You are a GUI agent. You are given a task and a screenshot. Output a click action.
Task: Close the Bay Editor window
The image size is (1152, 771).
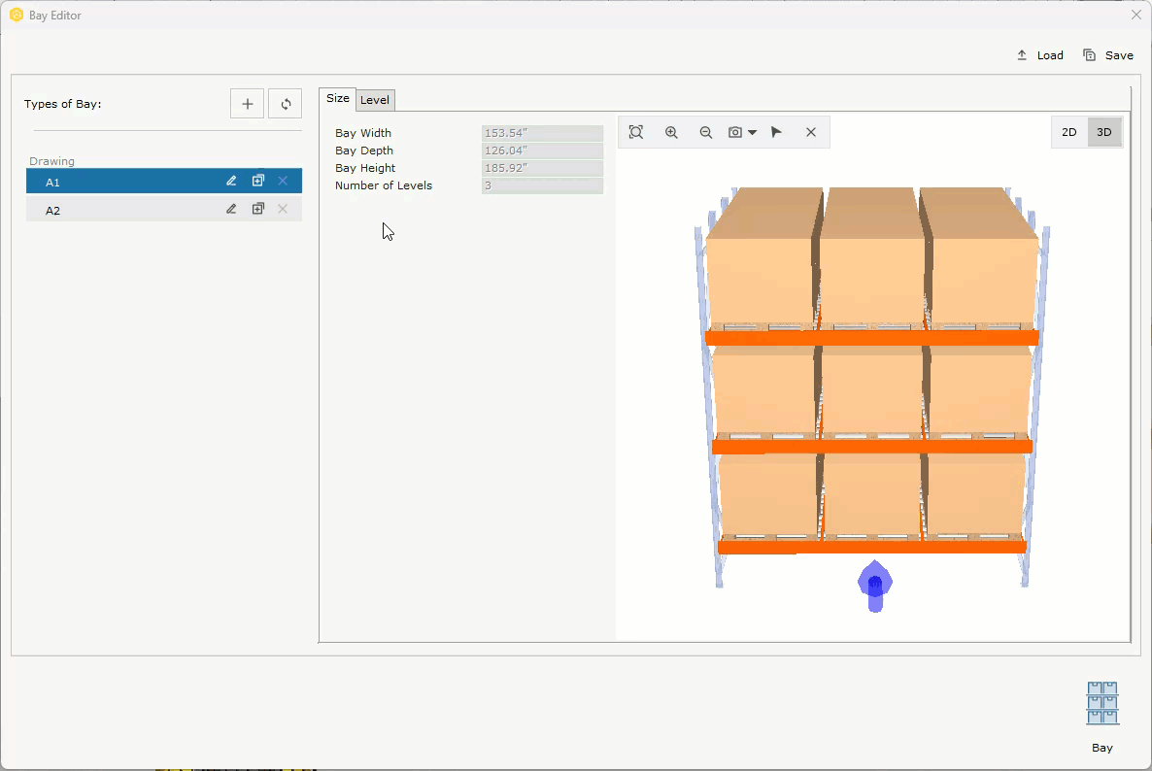coord(1135,15)
